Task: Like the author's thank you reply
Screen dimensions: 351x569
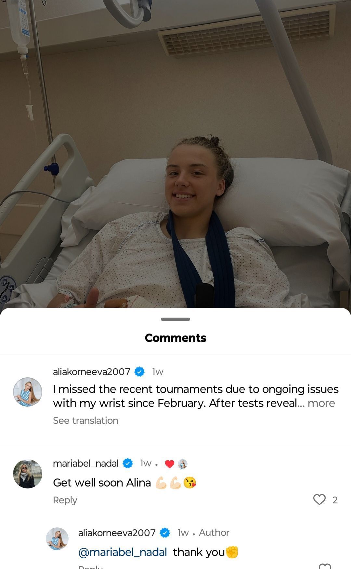Action: pyautogui.click(x=325, y=566)
